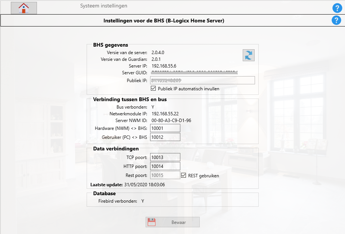This screenshot has height=234, width=345.
Task: Click the BHS gegevens section heading
Action: pos(111,45)
